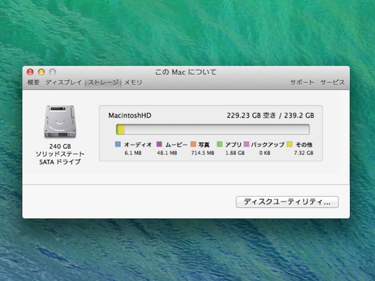Click the ソリッドステート label
This screenshot has height=281, width=375.
pyautogui.click(x=60, y=154)
